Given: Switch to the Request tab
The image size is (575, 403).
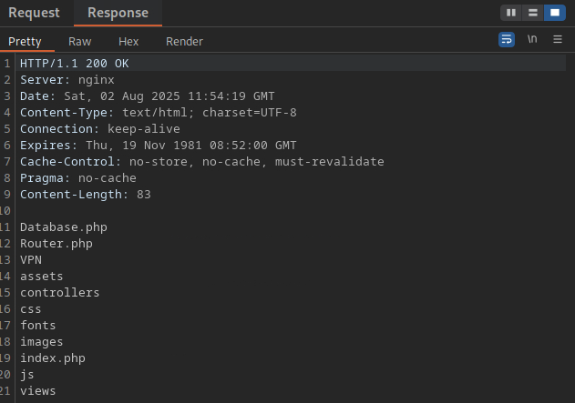Looking at the screenshot, I should (x=34, y=13).
